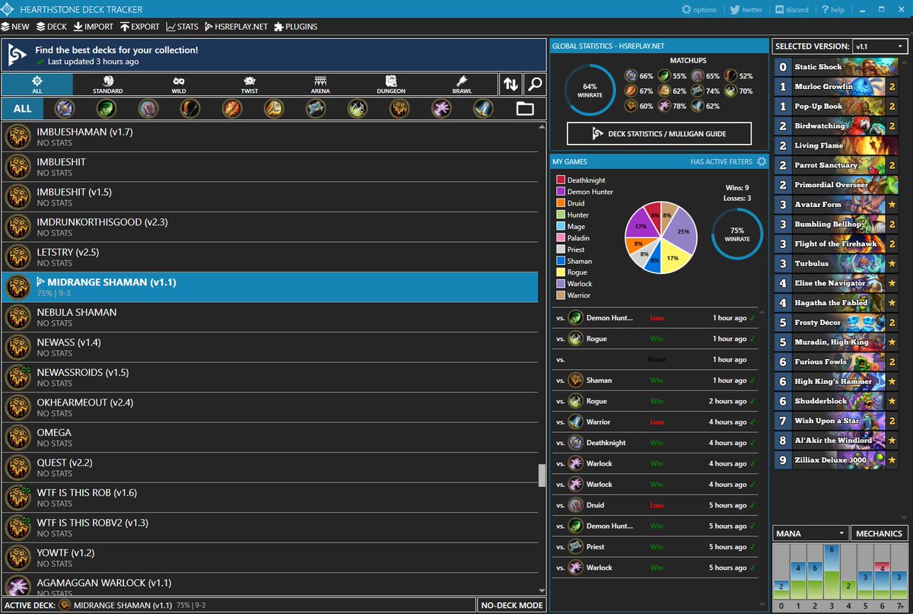Select the DUNGEON deck type filter
913x614 pixels.
pyautogui.click(x=391, y=84)
